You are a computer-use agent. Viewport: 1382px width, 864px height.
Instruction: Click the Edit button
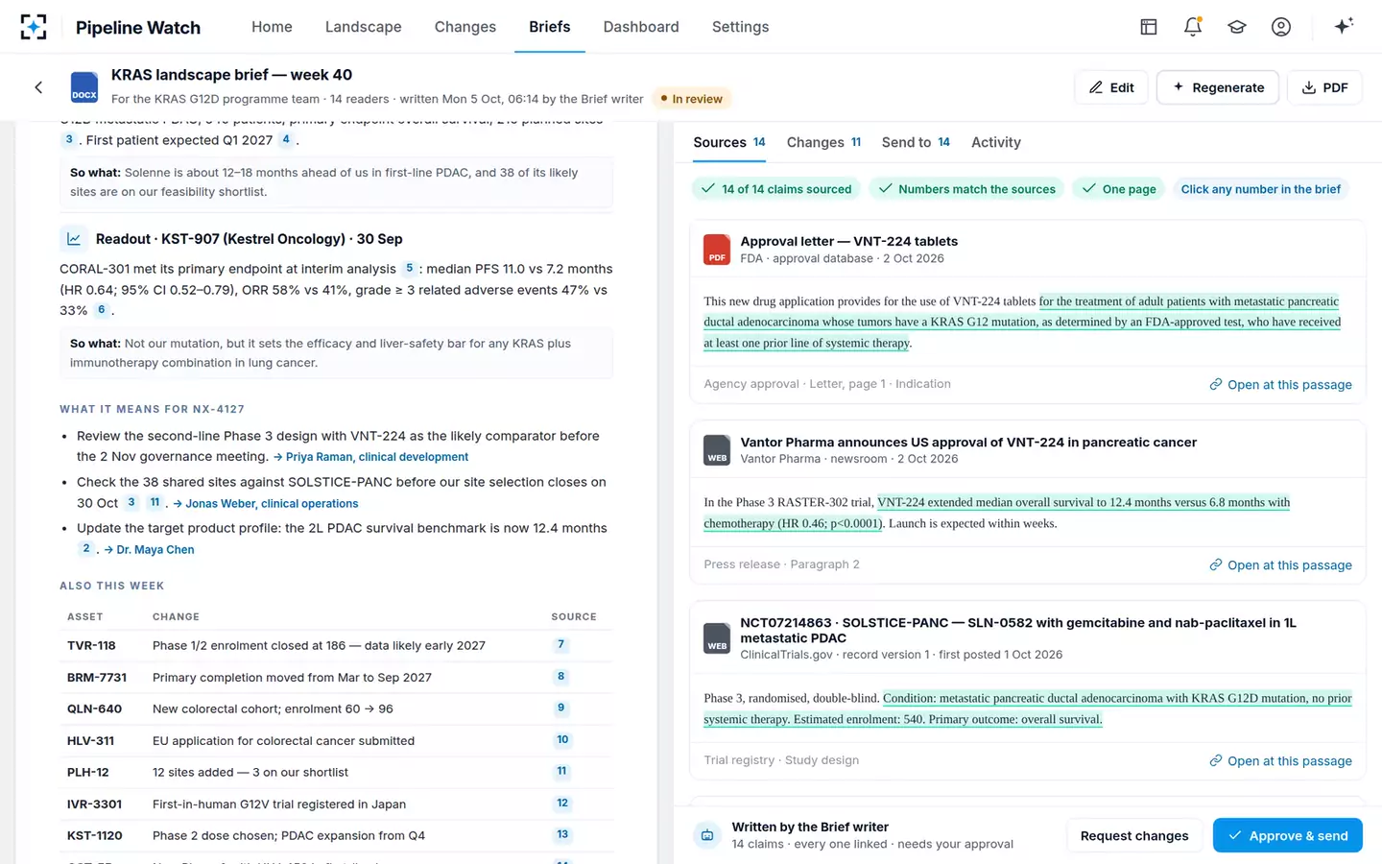tap(1111, 87)
